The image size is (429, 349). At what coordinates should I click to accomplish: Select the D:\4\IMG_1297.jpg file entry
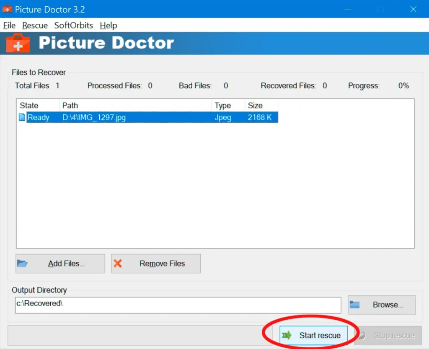click(x=94, y=118)
